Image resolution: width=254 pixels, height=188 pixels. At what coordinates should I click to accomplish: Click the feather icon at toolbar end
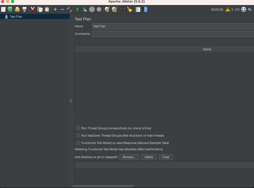pos(250,9)
